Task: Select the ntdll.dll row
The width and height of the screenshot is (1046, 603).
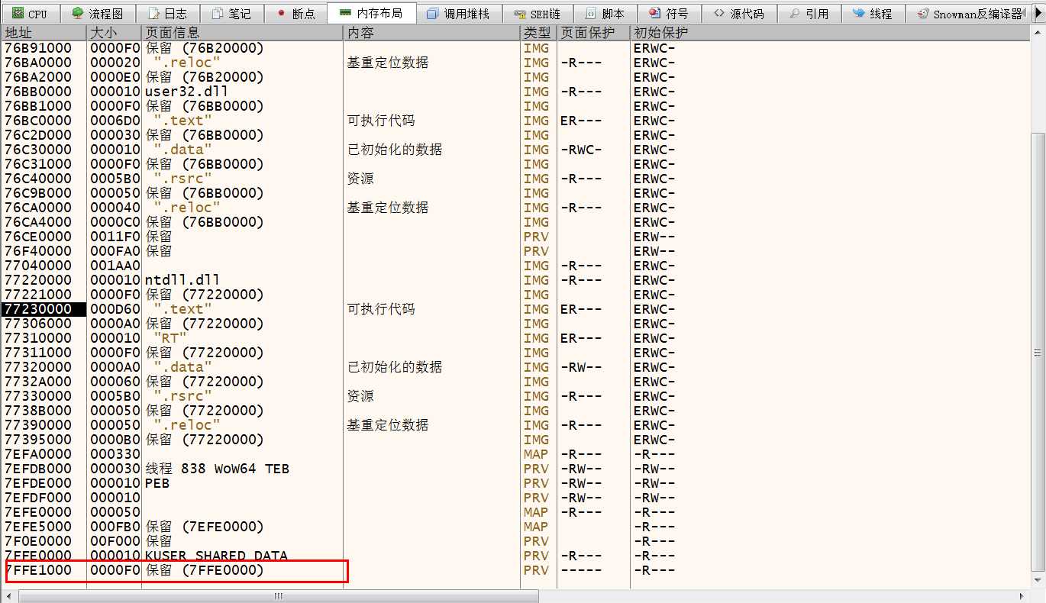Action: (515, 280)
